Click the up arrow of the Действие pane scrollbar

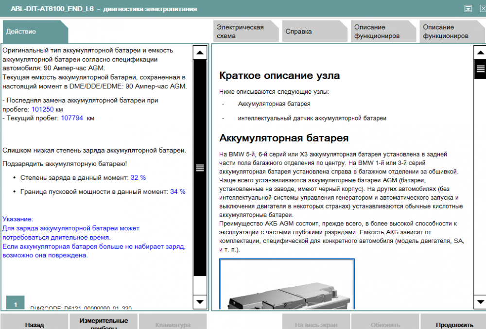point(199,52)
